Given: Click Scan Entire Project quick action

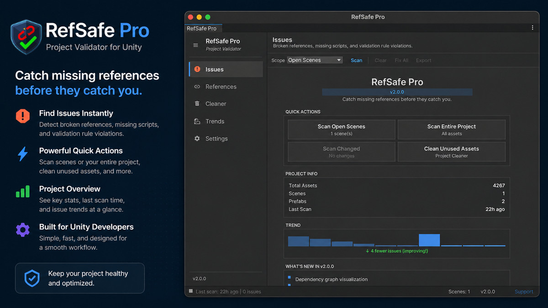Looking at the screenshot, I should [452, 130].
